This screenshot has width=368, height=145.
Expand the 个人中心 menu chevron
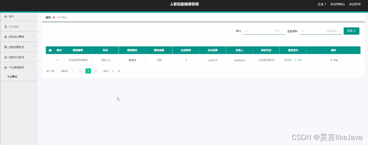coord(33,26)
